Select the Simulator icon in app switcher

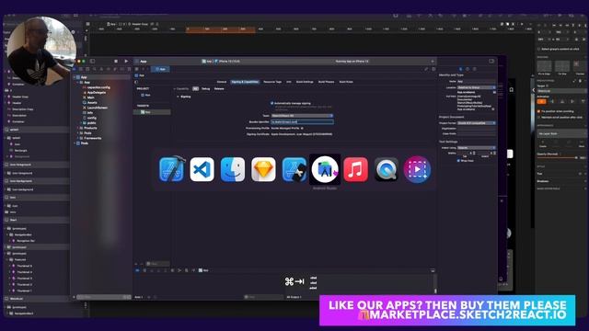click(294, 169)
